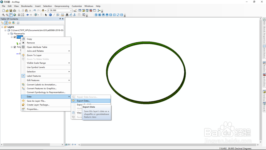The height and width of the screenshot is (150, 266).
Task: Zoom to Full Extent globe icon
Action: click(x=15, y=15)
